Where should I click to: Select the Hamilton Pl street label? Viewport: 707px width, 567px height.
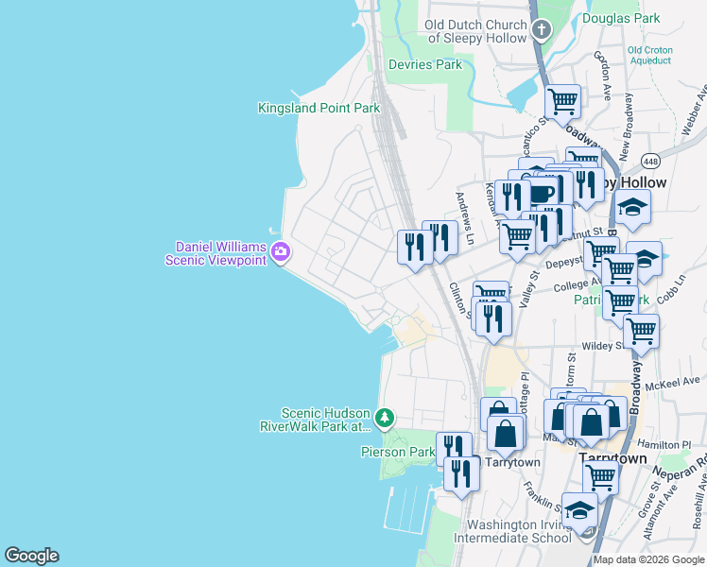(x=664, y=445)
